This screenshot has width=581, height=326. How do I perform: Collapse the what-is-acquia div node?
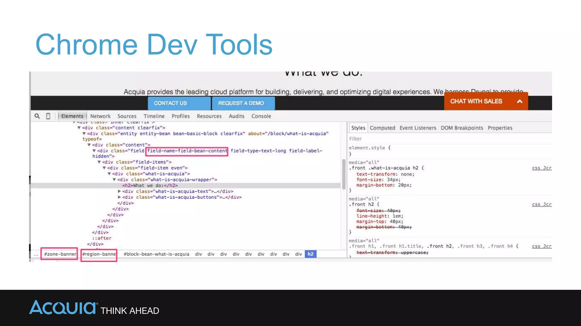pos(109,174)
